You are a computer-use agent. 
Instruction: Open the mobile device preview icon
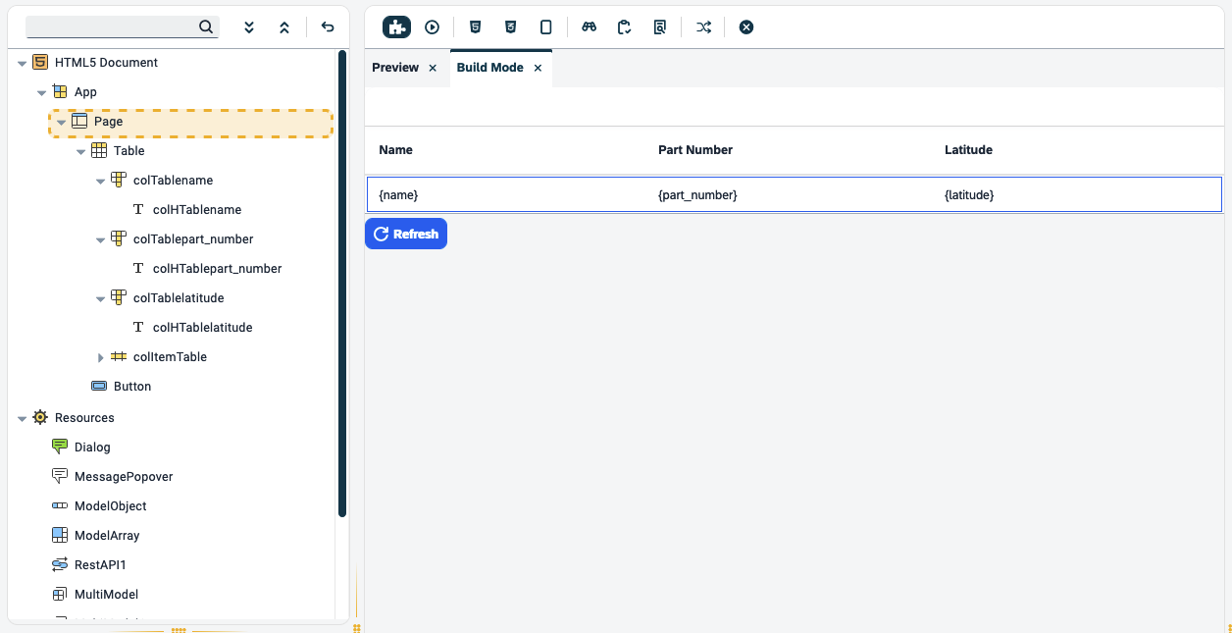click(x=546, y=26)
